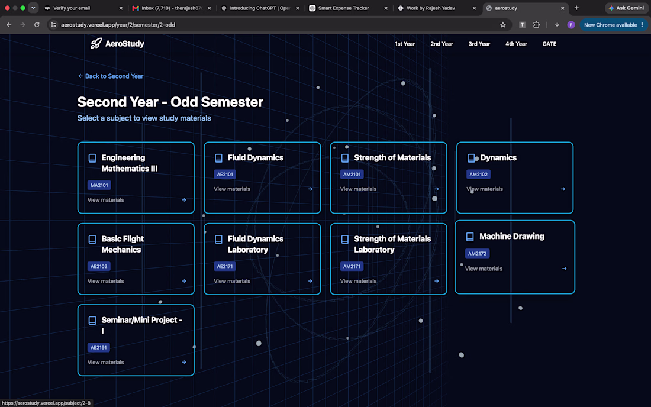The image size is (651, 407).
Task: Click AeroStudy brand name link
Action: [x=124, y=44]
